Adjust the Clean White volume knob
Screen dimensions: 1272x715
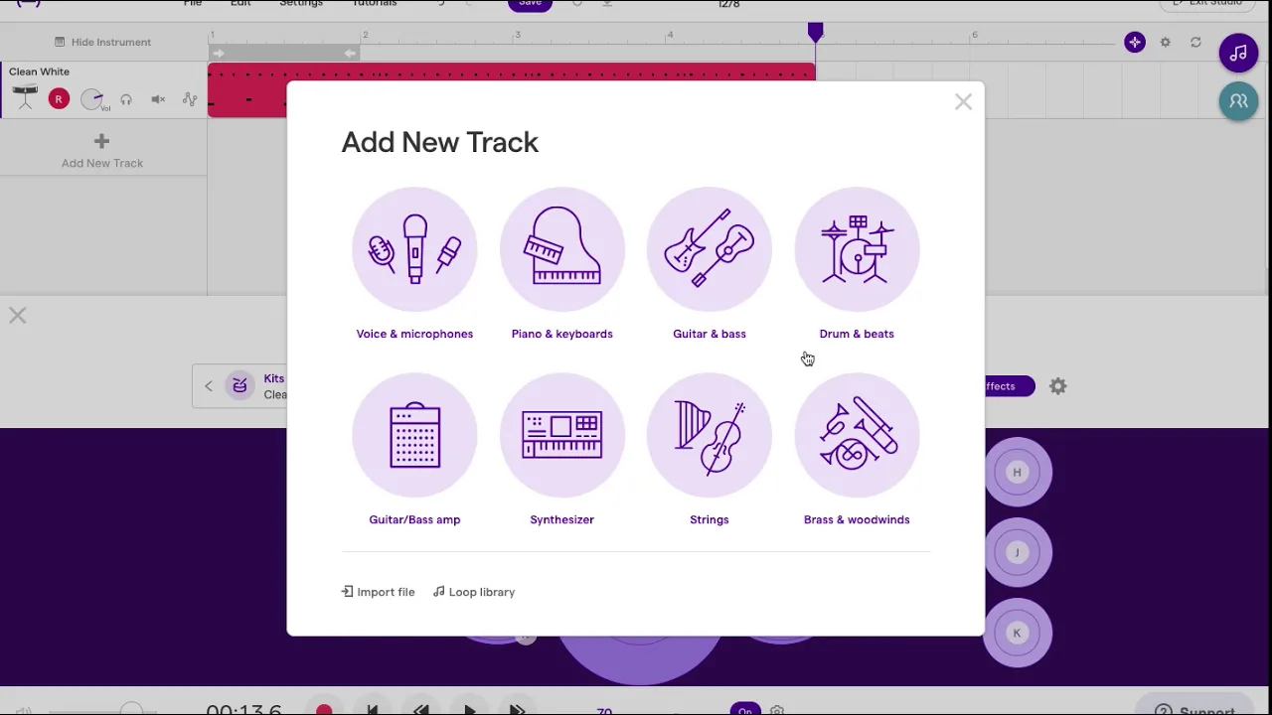coord(92,99)
